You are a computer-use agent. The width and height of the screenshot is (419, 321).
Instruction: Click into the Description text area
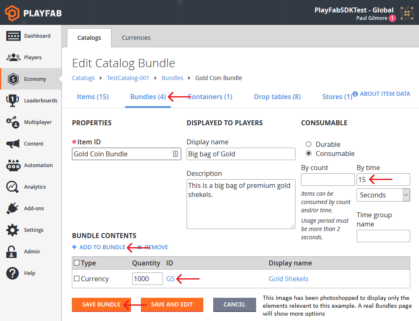coord(241,204)
